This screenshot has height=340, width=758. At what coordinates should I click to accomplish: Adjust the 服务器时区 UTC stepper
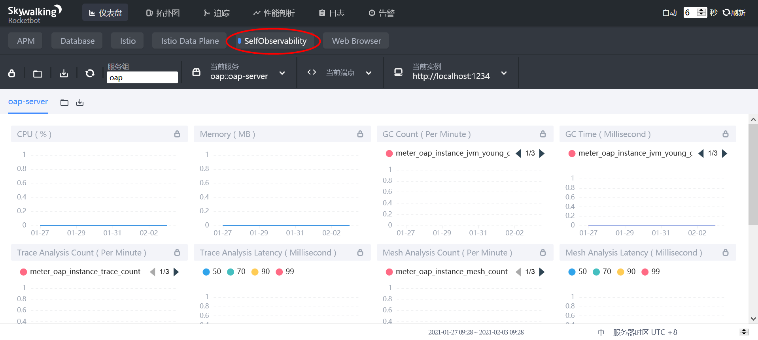pos(744,332)
